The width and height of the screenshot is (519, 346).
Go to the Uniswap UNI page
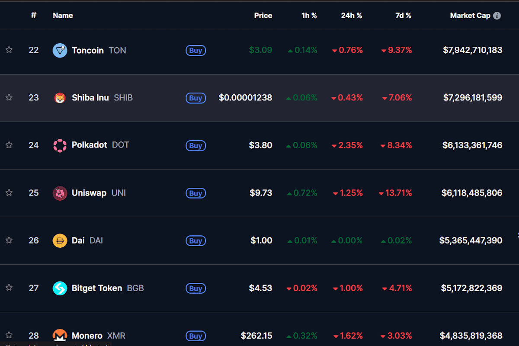[x=99, y=193]
